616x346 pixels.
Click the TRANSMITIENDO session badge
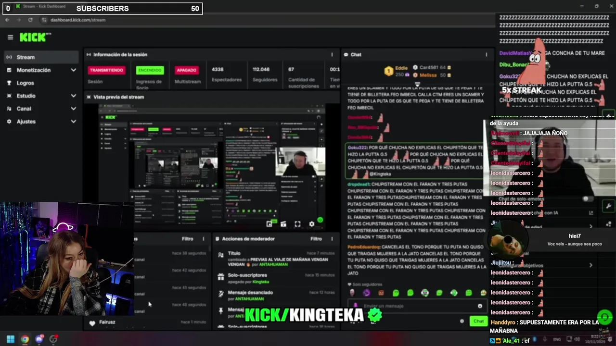click(x=106, y=70)
